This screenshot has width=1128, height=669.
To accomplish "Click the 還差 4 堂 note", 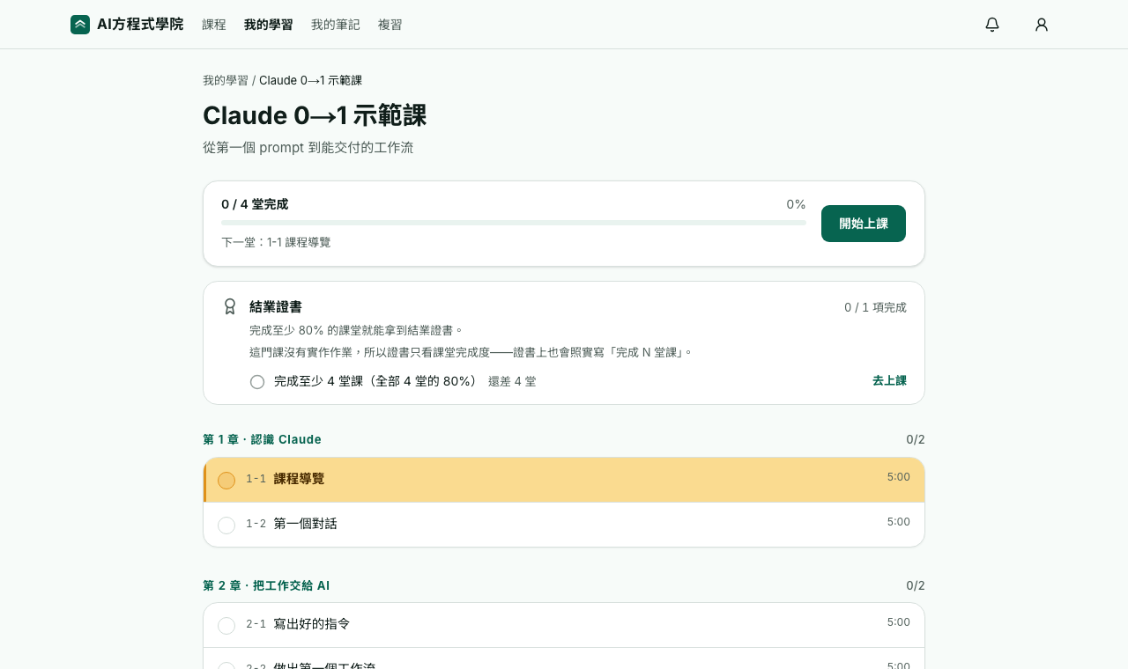I will point(512,381).
